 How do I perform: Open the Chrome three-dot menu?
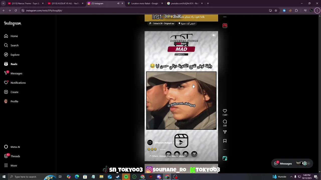tap(317, 10)
